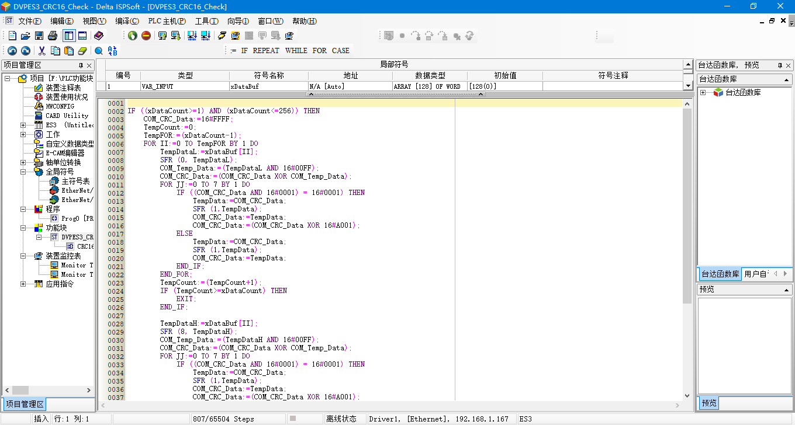Expand the 台达函数库 library node
Viewport: 795px width, 425px height.
[703, 92]
